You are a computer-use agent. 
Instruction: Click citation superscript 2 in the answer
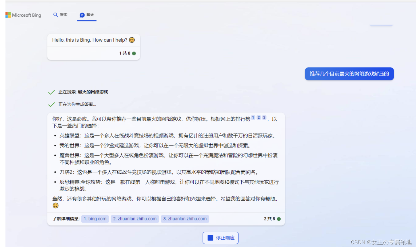pos(259,117)
